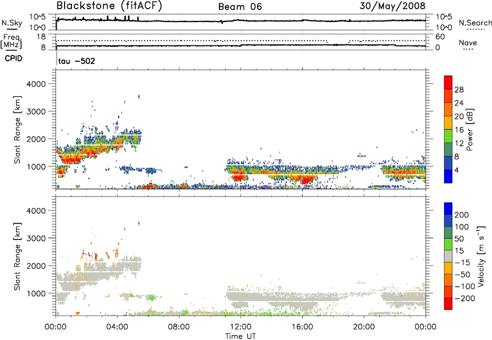Click the "4000" tick in the power panel
Screen dimensions: 492x340
36,84
